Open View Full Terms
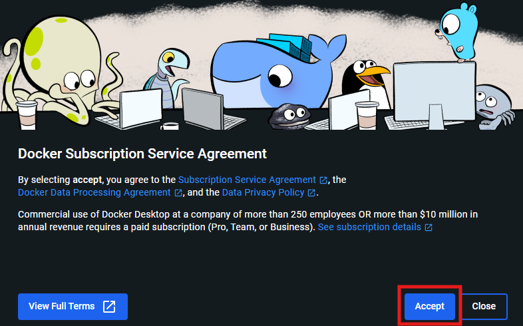Screen dimensions: 523x326 pyautogui.click(x=73, y=306)
